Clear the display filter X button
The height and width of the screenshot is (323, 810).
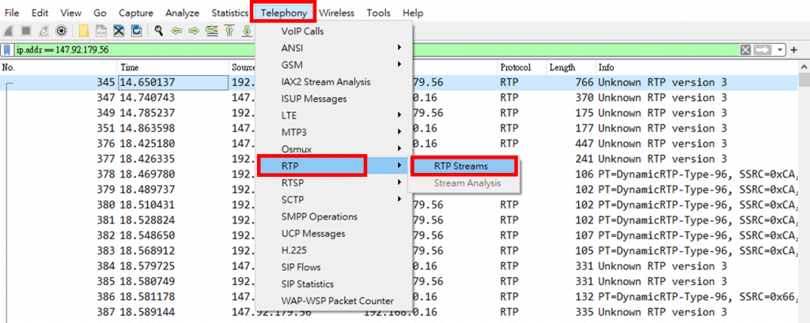(745, 50)
